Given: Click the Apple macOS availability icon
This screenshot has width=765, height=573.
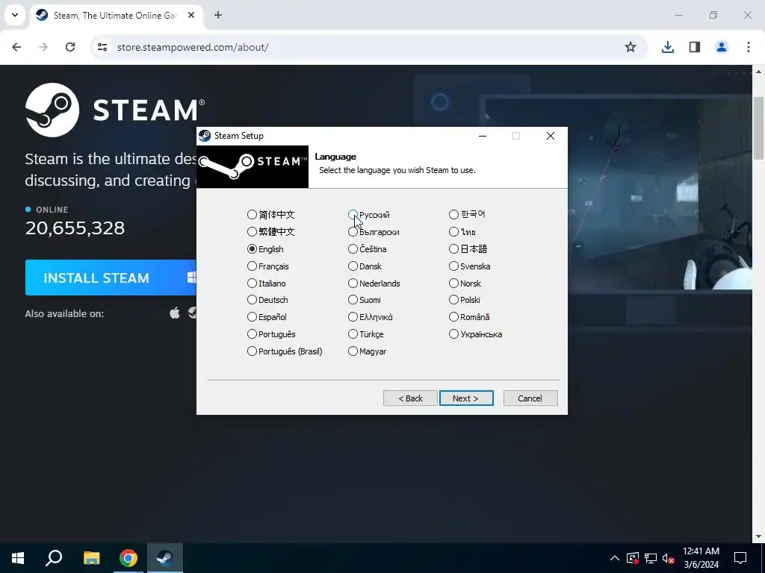Looking at the screenshot, I should point(175,313).
